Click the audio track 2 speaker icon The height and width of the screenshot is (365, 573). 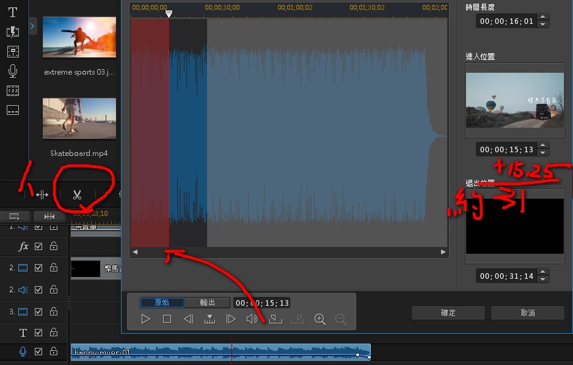click(23, 290)
